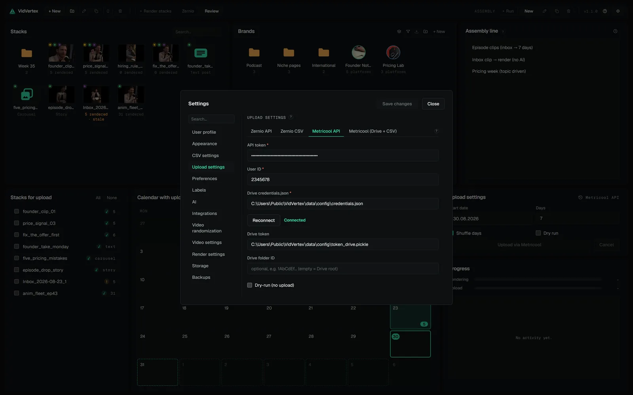Click in the Drive folder ID field
Image resolution: width=633 pixels, height=395 pixels.
tap(343, 269)
